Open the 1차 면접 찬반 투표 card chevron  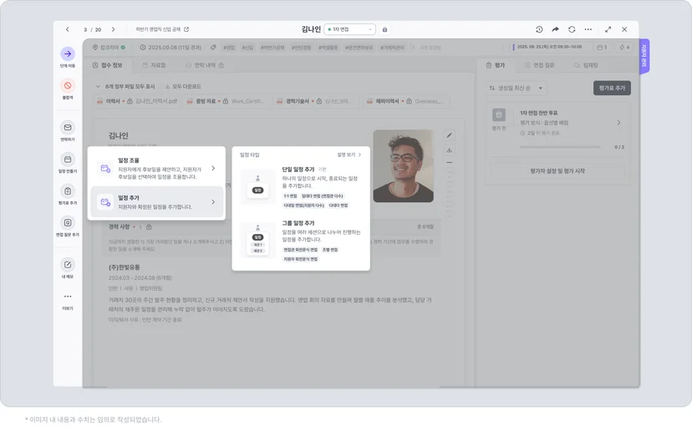point(618,123)
